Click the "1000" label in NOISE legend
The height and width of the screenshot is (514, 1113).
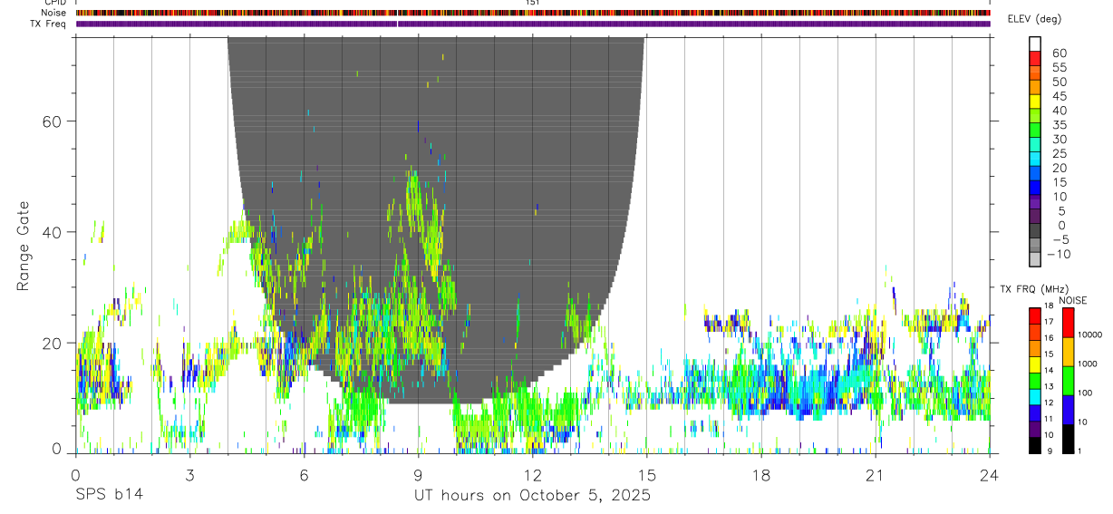coord(1089,364)
